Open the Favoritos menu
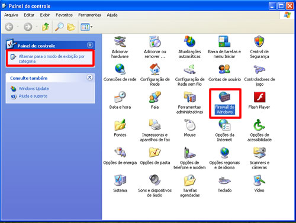Image resolution: width=296 pixels, height=223 pixels. tap(64, 15)
